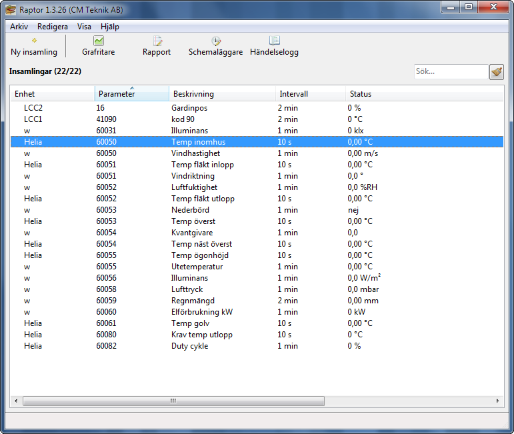Minimize the Raptor window
514x434 pixels.
click(451, 7)
